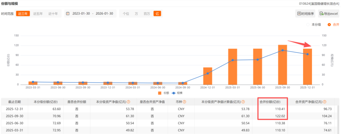This screenshot has width=341, height=134.
Task: Select the 近十年 time range
Action: point(53,14)
